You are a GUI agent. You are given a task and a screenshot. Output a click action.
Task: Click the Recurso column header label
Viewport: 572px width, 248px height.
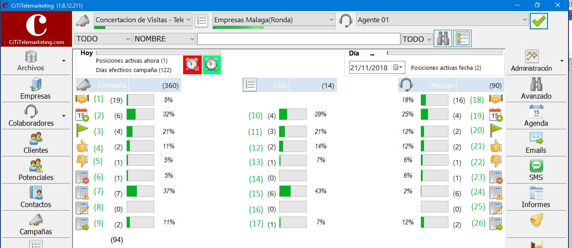pyautogui.click(x=443, y=85)
